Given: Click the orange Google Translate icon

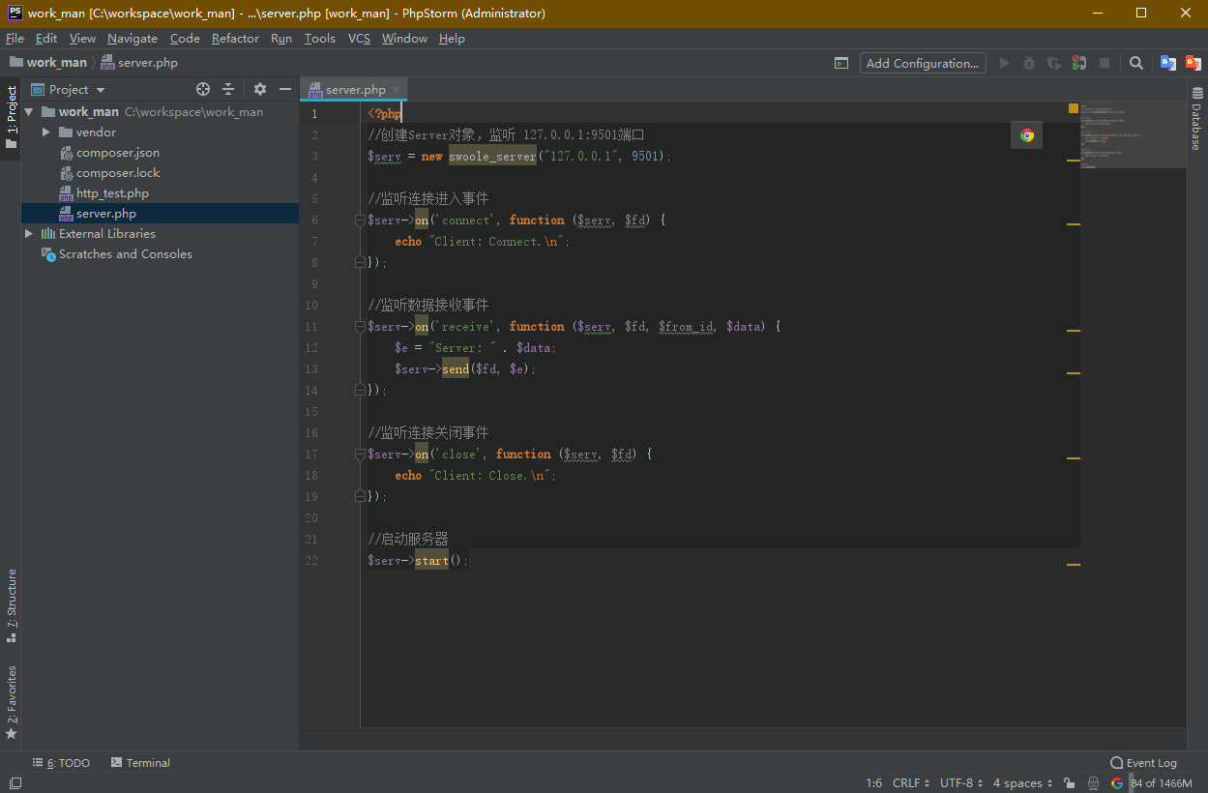Looking at the screenshot, I should click(1193, 63).
